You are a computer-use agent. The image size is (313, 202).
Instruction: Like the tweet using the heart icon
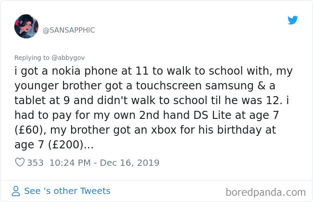click(20, 162)
